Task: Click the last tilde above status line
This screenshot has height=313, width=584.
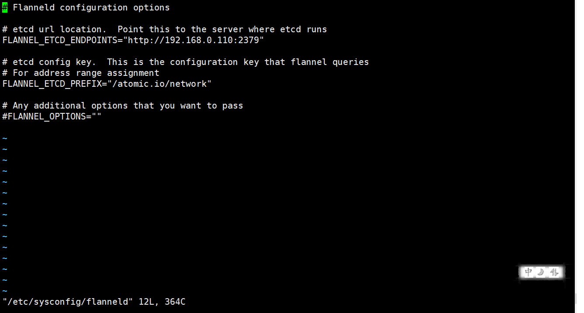Action: 5,291
